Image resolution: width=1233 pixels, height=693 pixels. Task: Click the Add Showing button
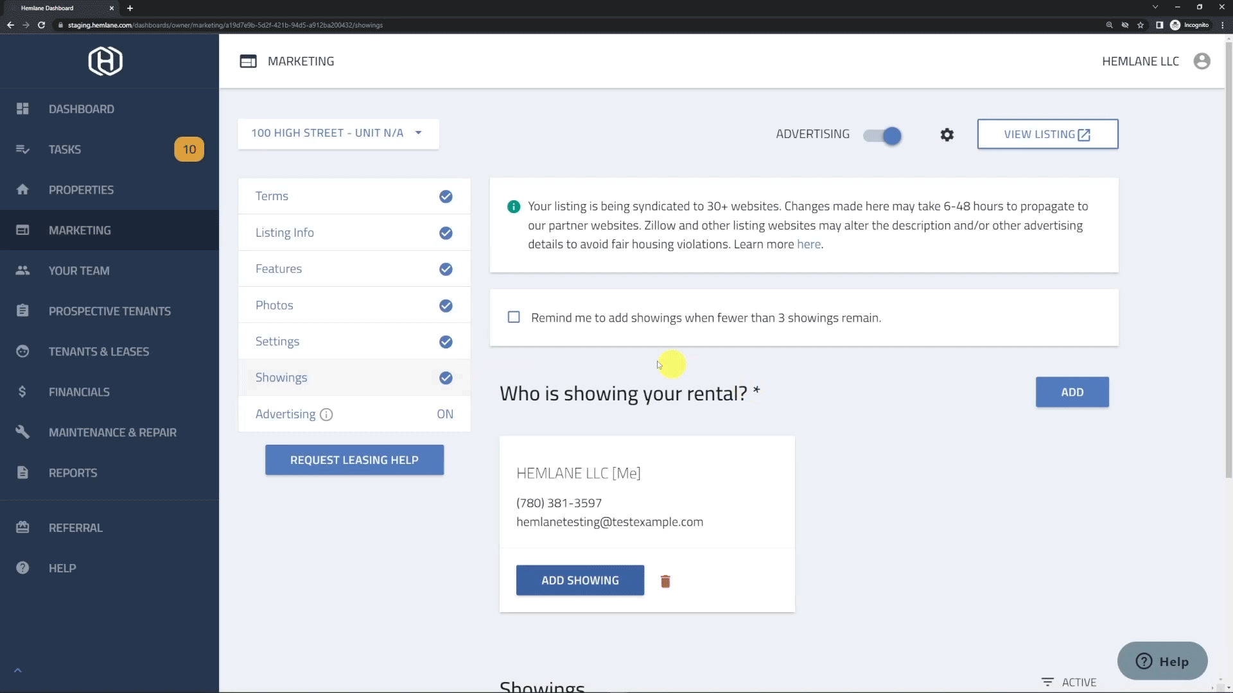click(580, 580)
